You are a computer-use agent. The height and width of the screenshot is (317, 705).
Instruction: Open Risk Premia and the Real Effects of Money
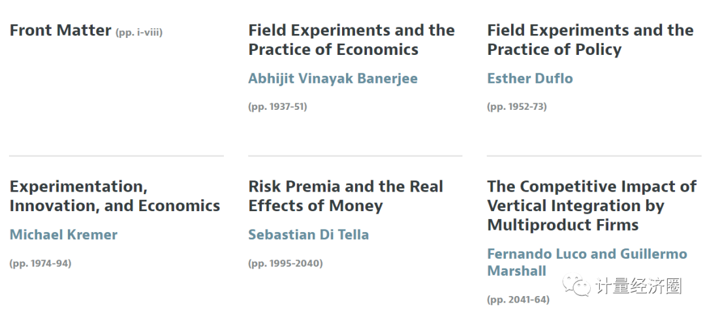click(345, 196)
